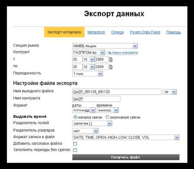Go to Finam Data Feed tab
The image size is (194, 169).
point(145,32)
